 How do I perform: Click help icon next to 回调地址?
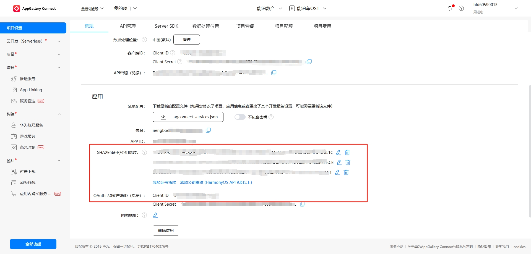[x=144, y=215]
